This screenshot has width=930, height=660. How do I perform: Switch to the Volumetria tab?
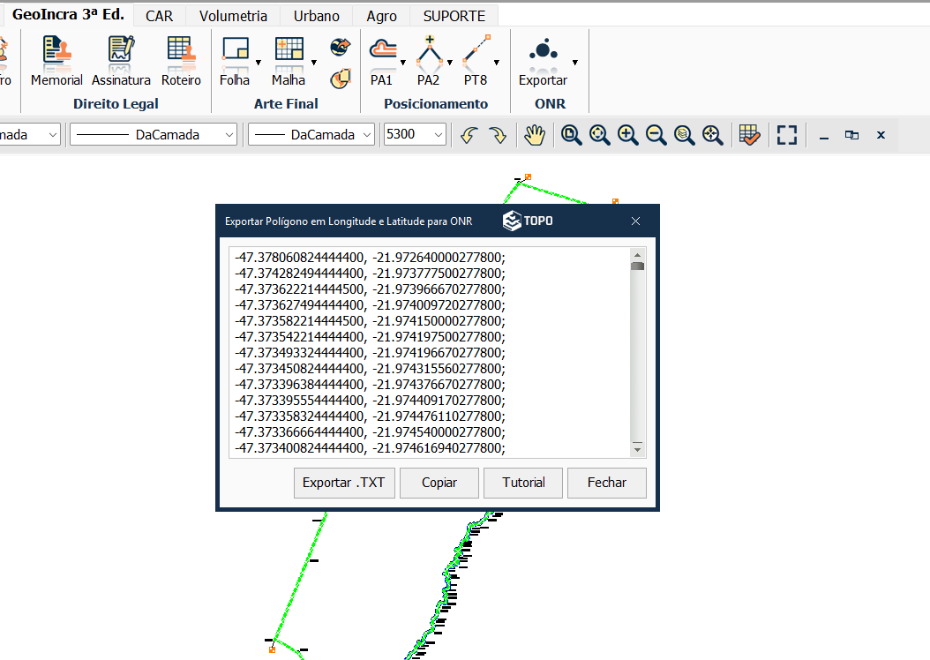point(233,16)
